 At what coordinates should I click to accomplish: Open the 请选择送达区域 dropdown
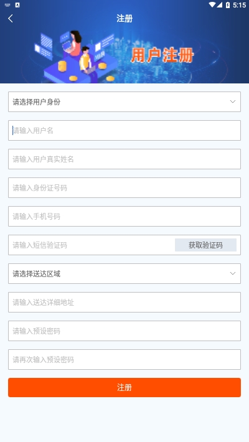pyautogui.click(x=125, y=274)
